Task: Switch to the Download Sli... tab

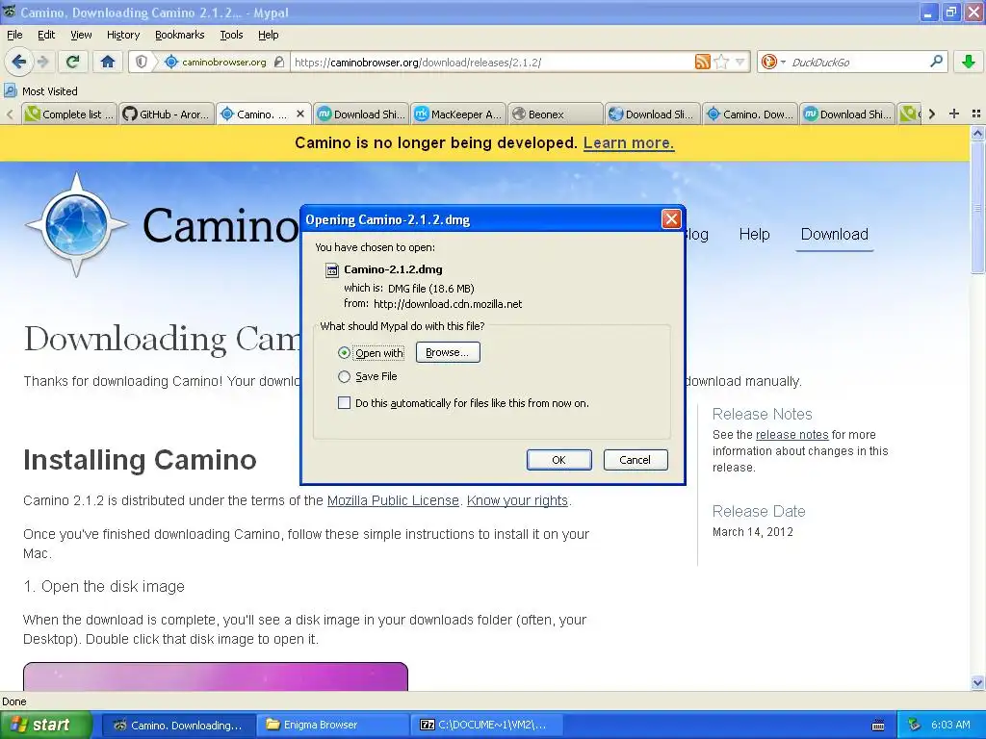Action: pos(653,114)
